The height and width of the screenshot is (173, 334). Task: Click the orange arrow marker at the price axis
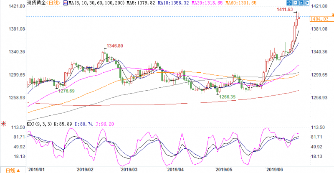332,15
